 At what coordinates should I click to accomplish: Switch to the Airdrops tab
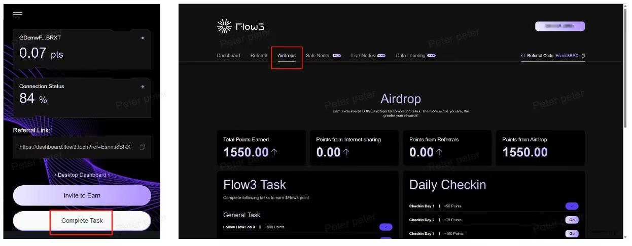click(x=287, y=56)
